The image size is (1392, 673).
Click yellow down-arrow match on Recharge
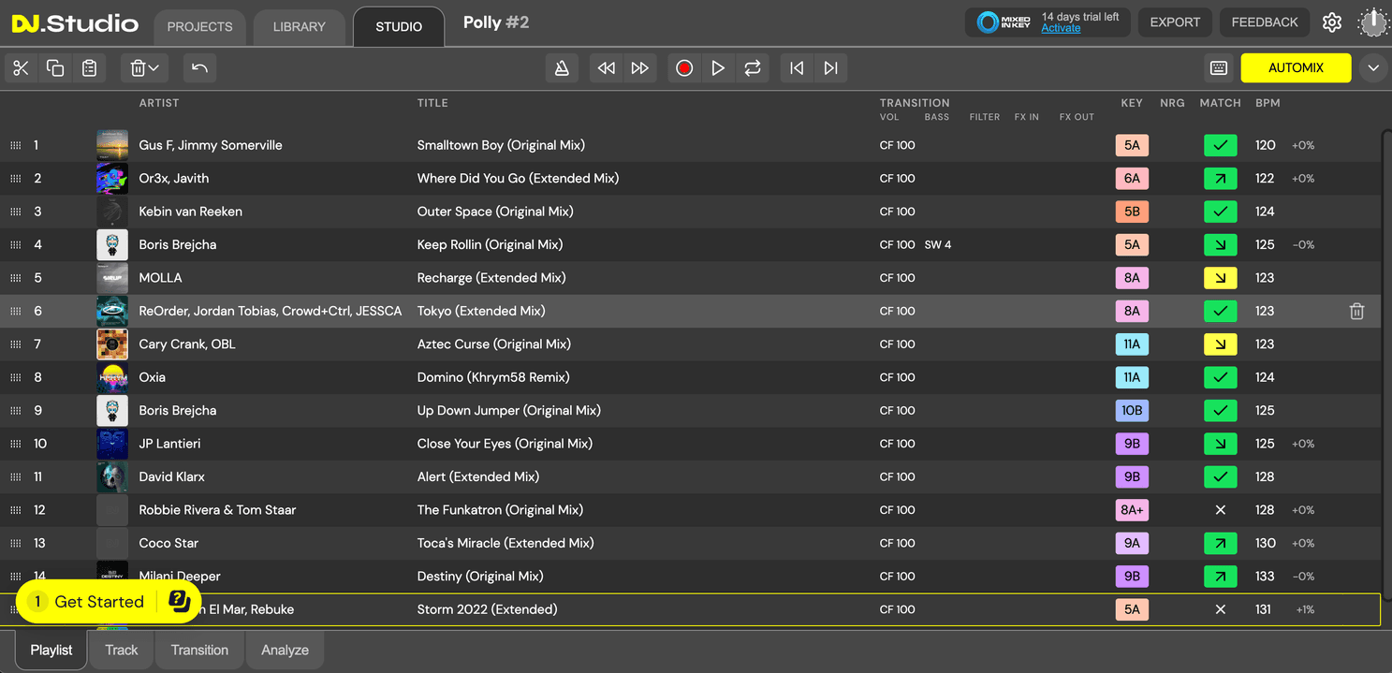pos(1220,278)
